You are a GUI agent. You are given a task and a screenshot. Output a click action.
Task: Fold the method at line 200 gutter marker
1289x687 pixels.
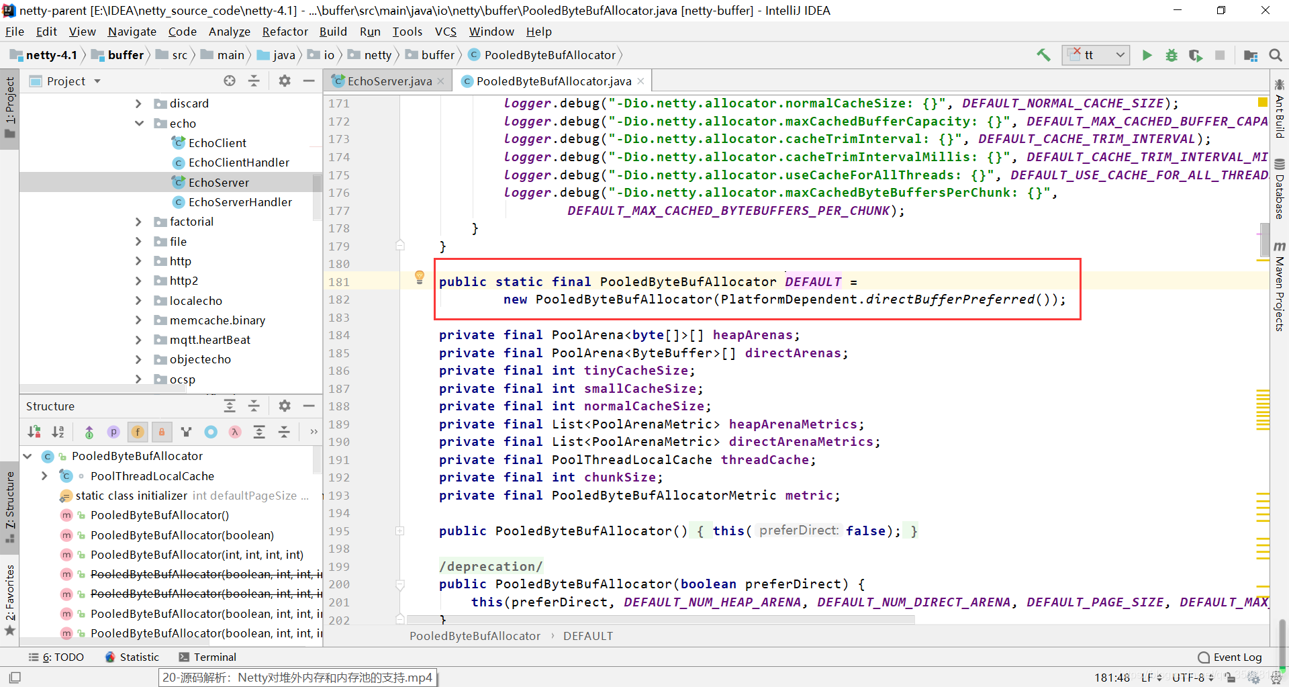click(400, 584)
